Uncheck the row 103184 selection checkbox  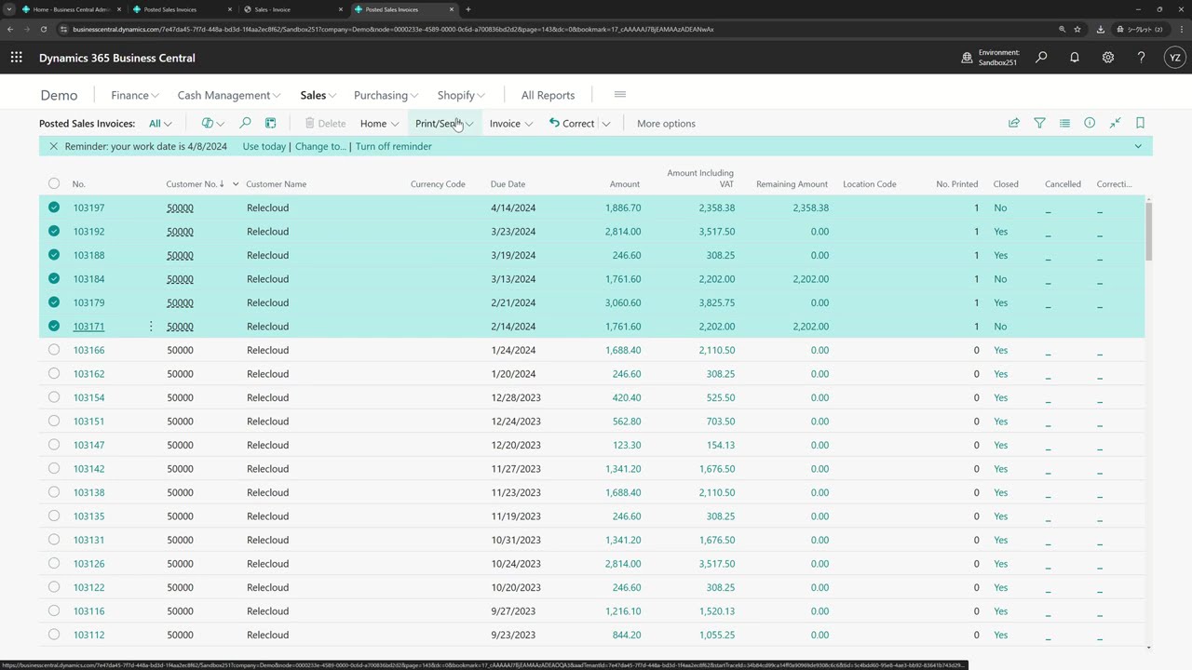(x=53, y=279)
